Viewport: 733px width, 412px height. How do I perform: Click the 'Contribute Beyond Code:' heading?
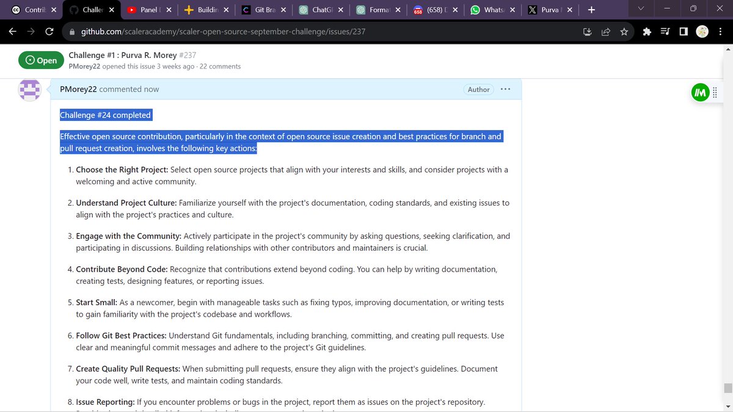click(122, 269)
